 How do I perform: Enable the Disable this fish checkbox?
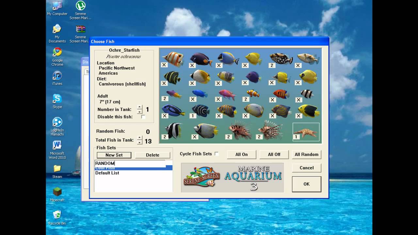point(143,117)
